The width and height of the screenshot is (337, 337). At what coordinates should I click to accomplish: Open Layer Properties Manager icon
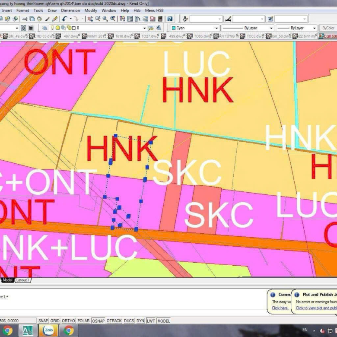click(x=45, y=28)
